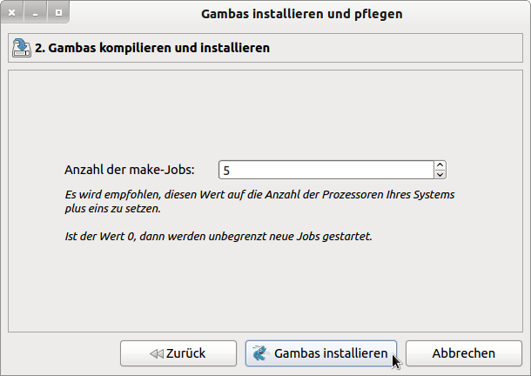Click the hint text about processor count
This screenshot has height=376, width=531.
(x=259, y=194)
